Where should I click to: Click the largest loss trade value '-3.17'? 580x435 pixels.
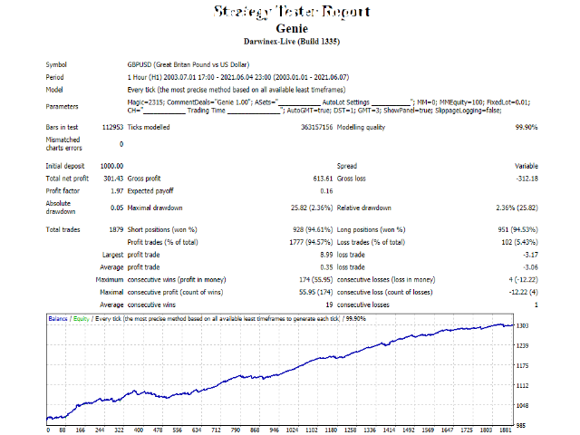coord(530,255)
